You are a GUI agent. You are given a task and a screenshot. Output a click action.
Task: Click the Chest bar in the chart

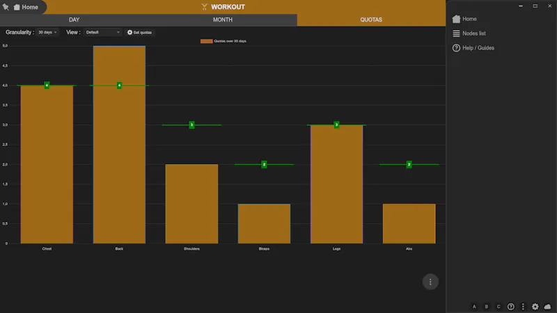[47, 164]
